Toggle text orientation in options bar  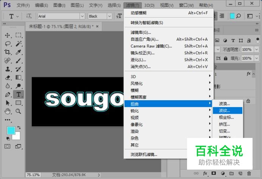pyautogui.click(x=29, y=16)
